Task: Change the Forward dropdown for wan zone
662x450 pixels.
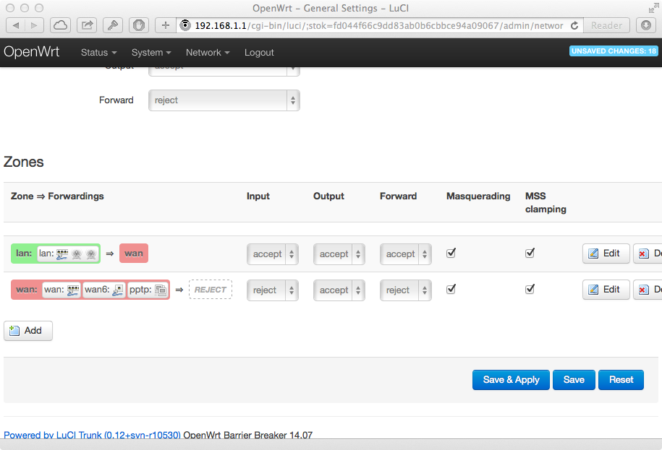Action: click(405, 290)
